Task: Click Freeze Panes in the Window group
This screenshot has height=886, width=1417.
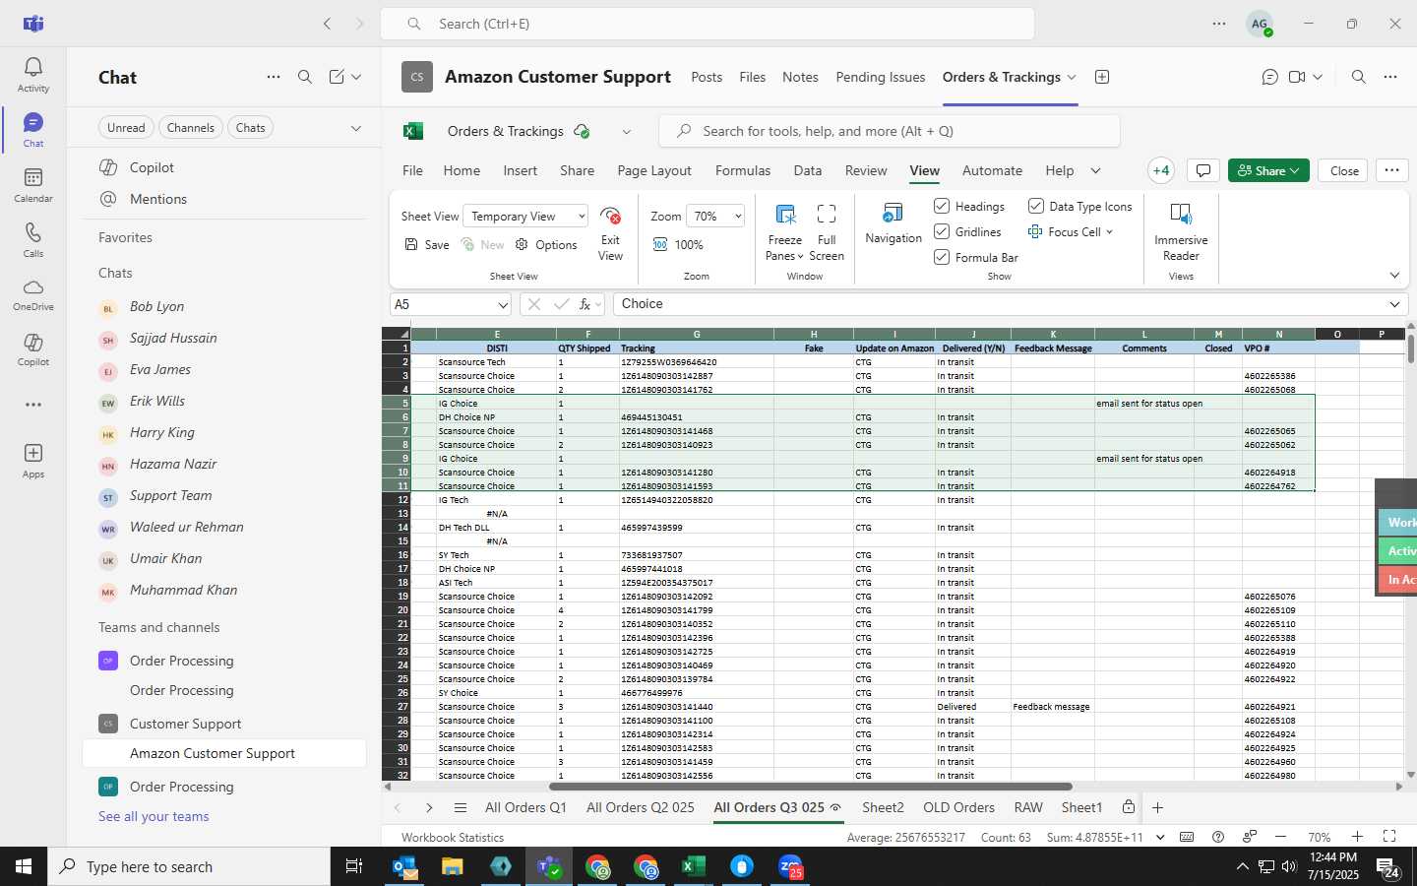Action: tap(784, 233)
